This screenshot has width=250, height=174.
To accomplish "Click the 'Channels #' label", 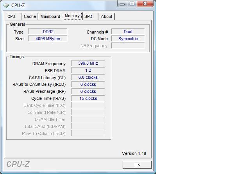I will [97, 32].
